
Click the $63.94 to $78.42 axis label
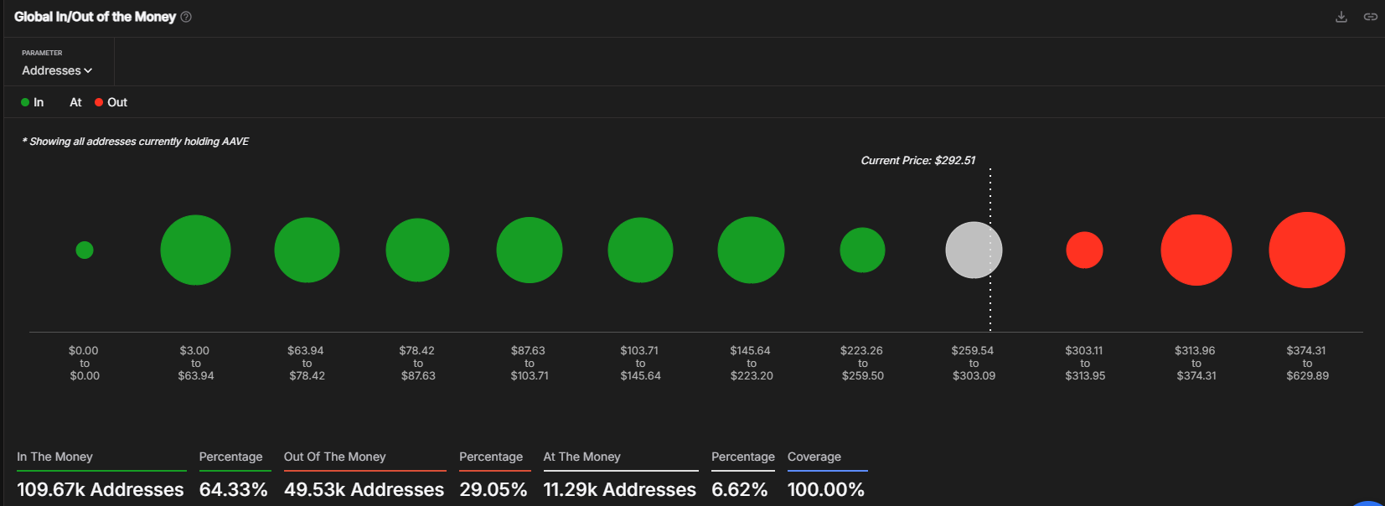(x=306, y=363)
